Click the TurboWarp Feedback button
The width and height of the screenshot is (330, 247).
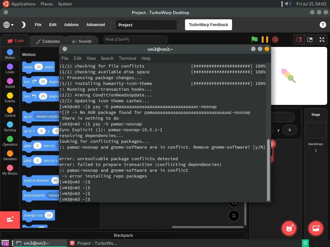pyautogui.click(x=209, y=25)
